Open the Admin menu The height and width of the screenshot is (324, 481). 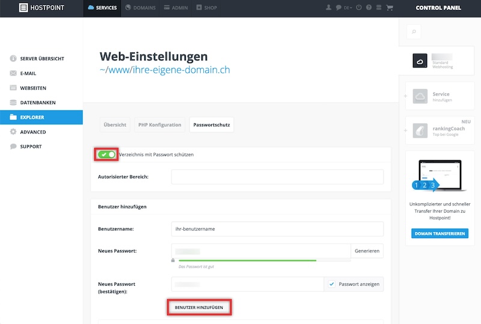click(x=176, y=8)
